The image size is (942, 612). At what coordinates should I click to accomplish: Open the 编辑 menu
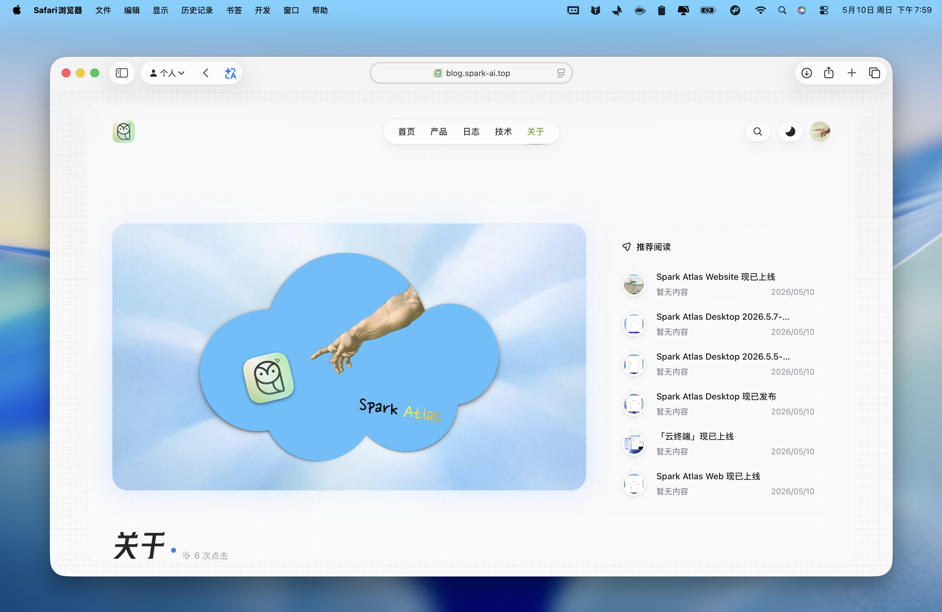[132, 10]
